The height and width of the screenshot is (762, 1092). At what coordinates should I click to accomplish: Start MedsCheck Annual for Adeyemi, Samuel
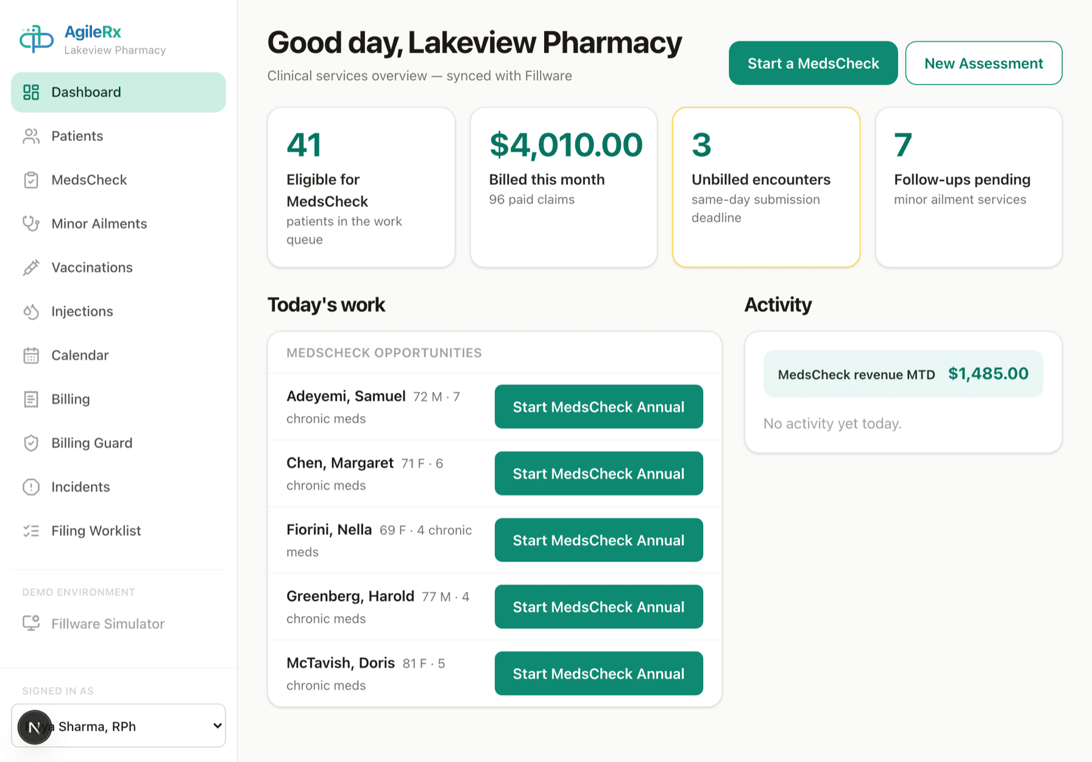(x=598, y=406)
